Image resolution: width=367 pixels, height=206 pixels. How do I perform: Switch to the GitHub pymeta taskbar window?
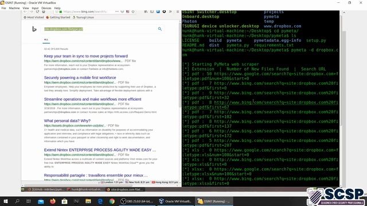pyautogui.click(x=46, y=189)
